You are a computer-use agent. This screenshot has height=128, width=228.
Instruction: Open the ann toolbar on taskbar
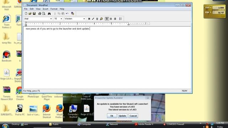point(24,124)
